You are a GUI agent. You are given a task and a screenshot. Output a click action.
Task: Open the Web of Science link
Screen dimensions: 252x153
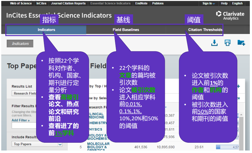[21, 3]
